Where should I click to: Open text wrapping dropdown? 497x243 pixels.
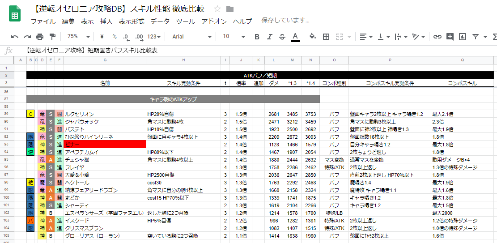pyautogui.click(x=401, y=37)
